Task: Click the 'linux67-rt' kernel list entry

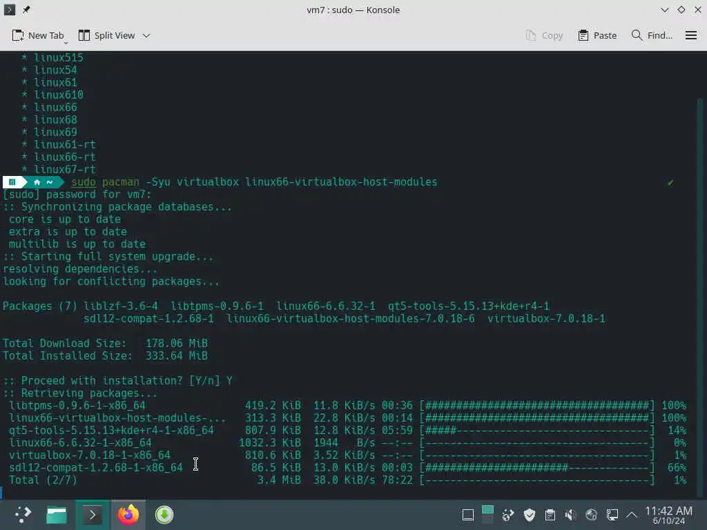Action: [x=65, y=170]
